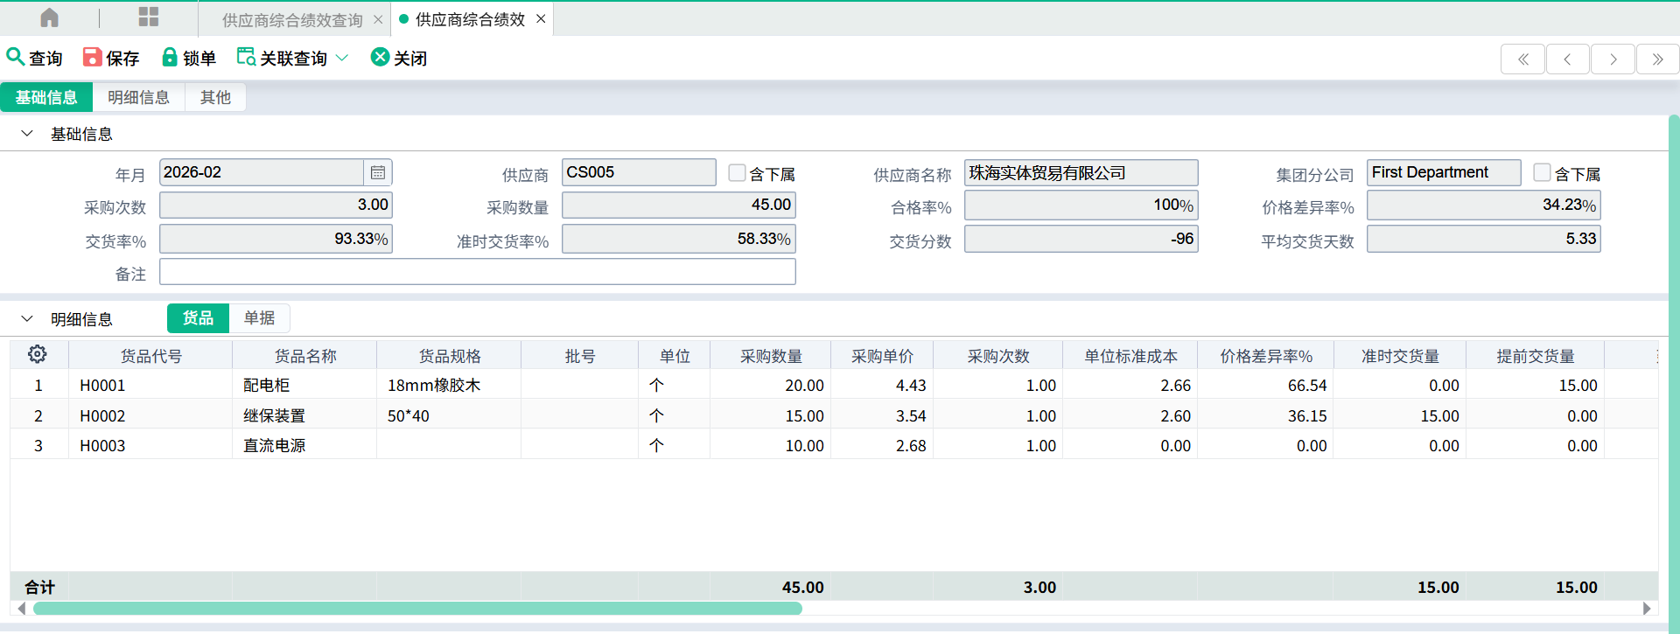Click the 备注 input field
The height and width of the screenshot is (634, 1680).
click(477, 272)
